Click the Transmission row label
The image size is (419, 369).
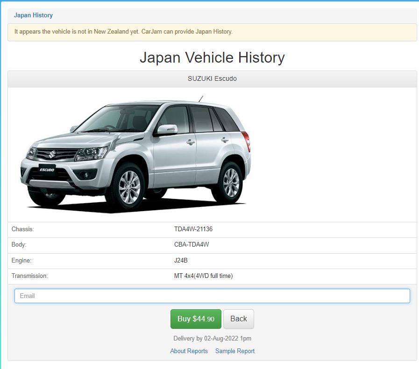click(x=29, y=276)
